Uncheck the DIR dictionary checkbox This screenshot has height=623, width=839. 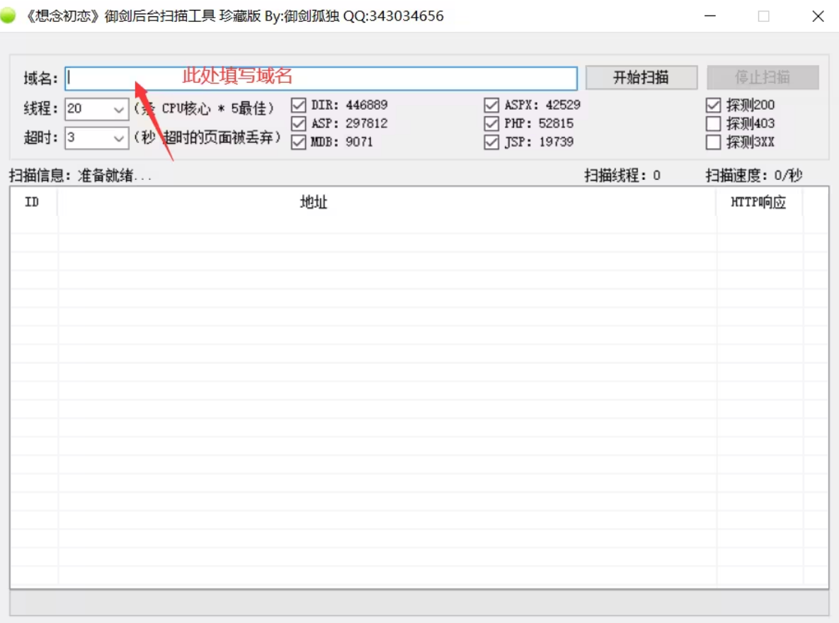[299, 105]
